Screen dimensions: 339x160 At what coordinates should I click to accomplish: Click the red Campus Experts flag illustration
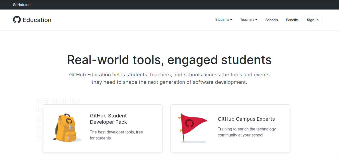(x=193, y=128)
